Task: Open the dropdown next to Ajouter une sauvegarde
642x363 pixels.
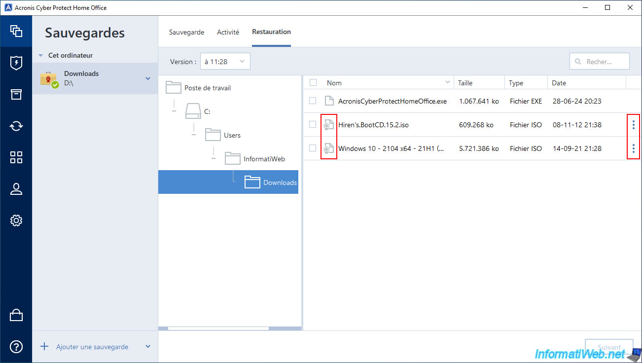Action: point(148,347)
